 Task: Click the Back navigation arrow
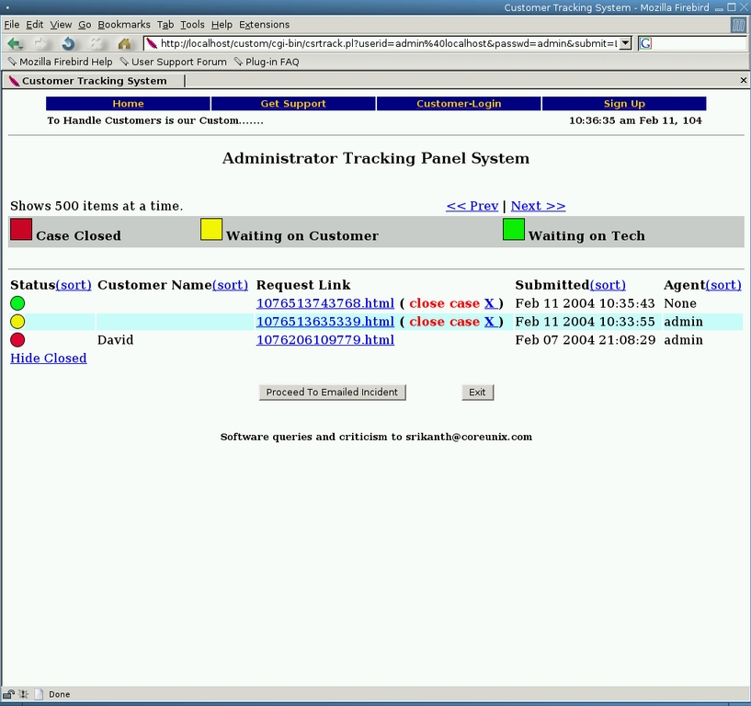click(14, 43)
